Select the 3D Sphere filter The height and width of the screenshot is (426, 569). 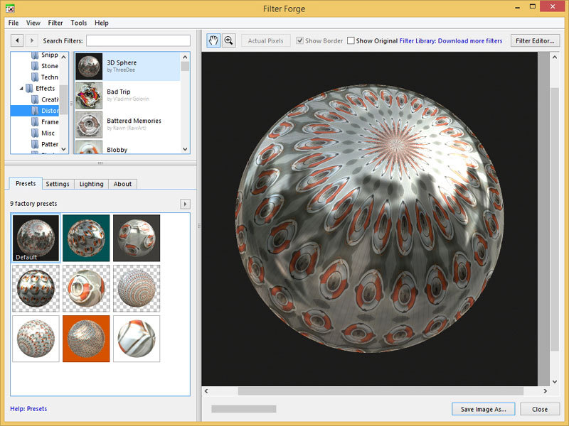point(127,66)
